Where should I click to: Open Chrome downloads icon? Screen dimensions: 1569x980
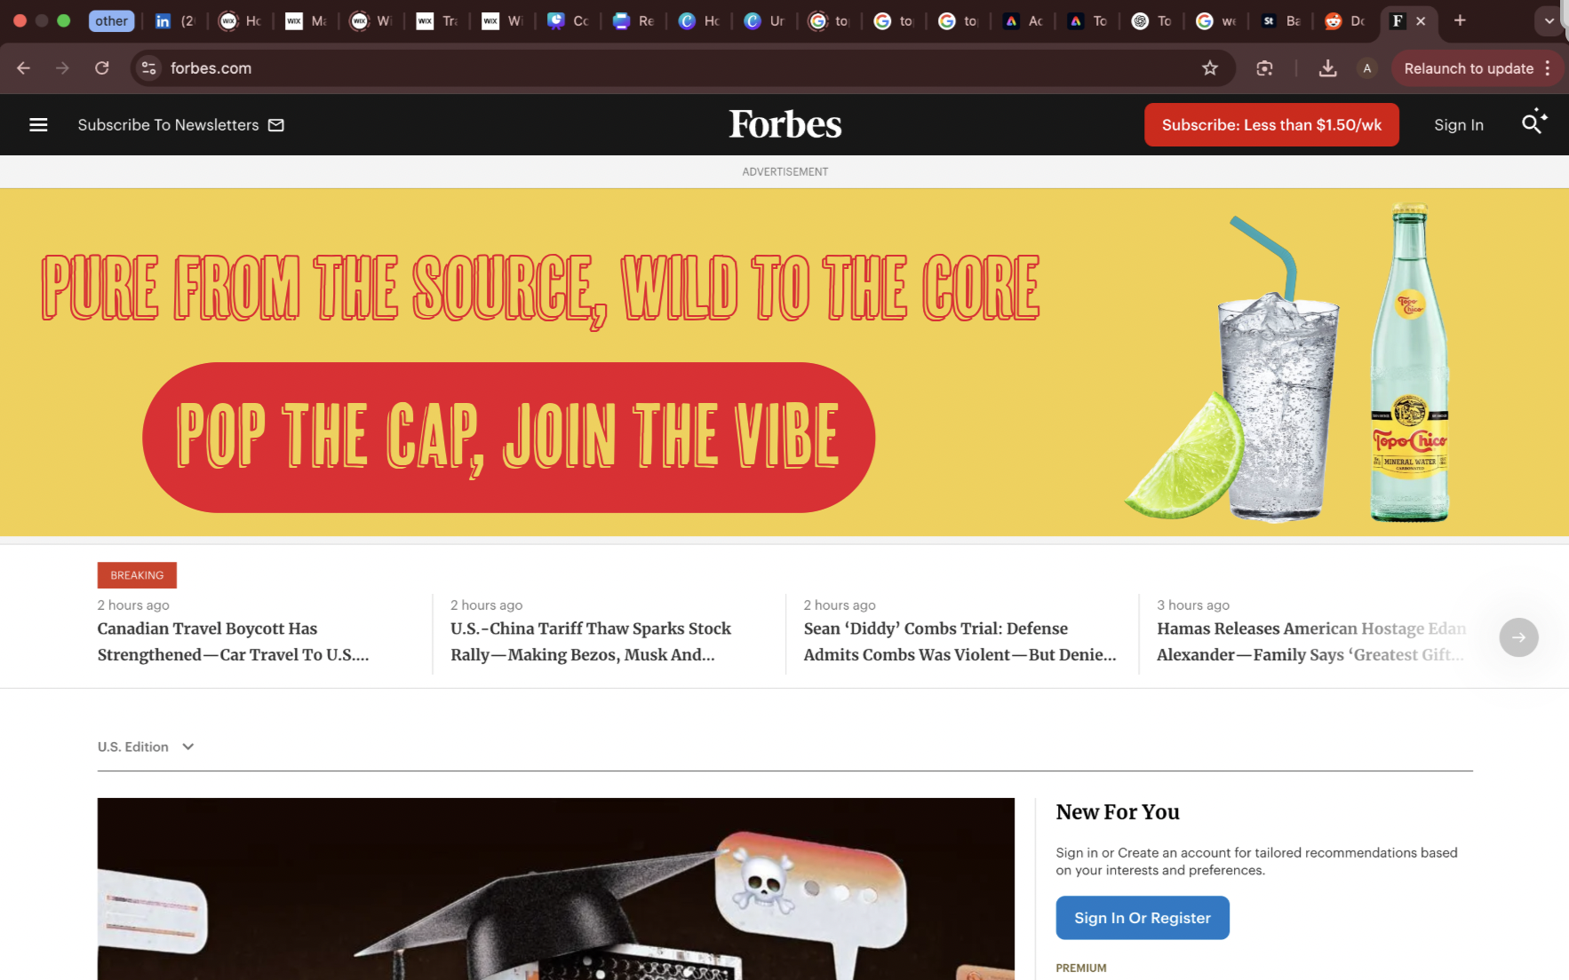tap(1327, 68)
